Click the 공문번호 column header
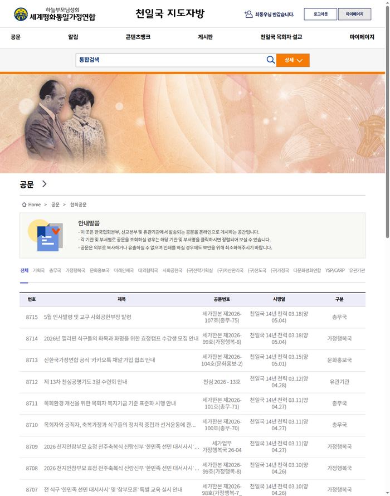Image resolution: width=390 pixels, height=496 pixels. tap(222, 299)
